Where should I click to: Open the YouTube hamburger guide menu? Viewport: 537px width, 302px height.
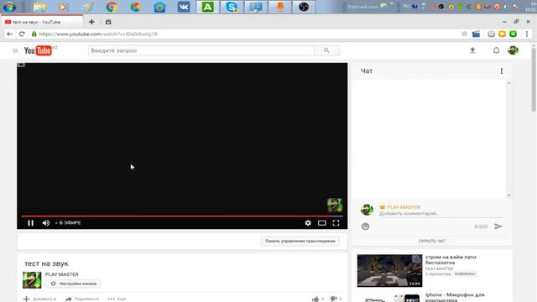[15, 50]
